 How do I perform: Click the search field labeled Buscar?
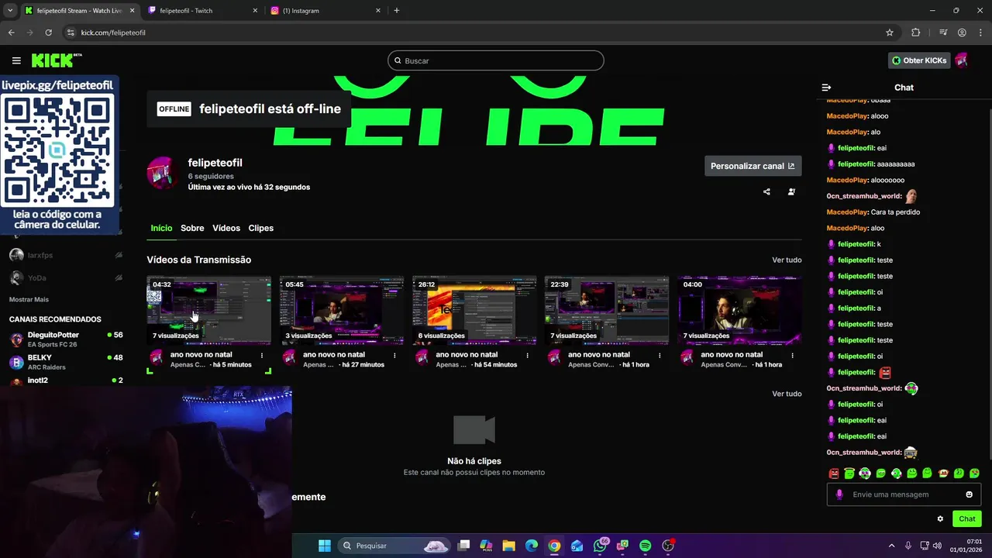[x=496, y=60]
